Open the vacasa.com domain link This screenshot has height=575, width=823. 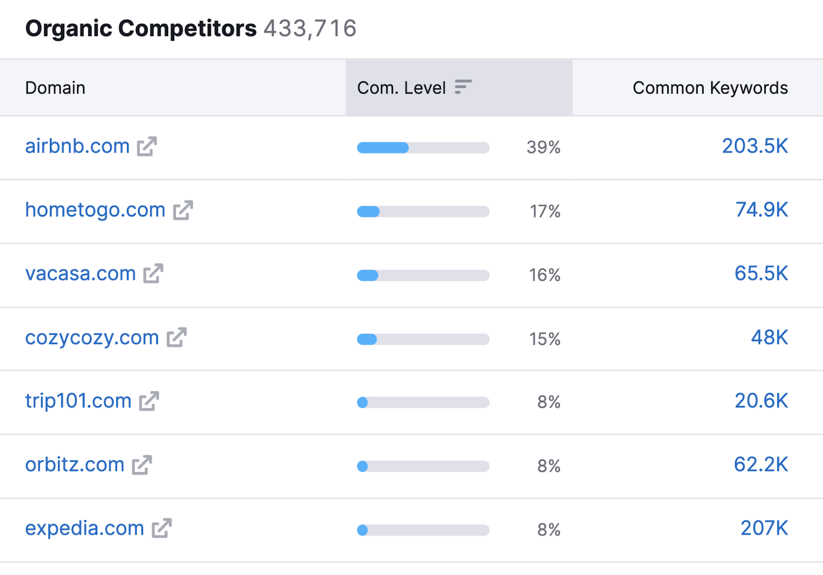(x=80, y=274)
